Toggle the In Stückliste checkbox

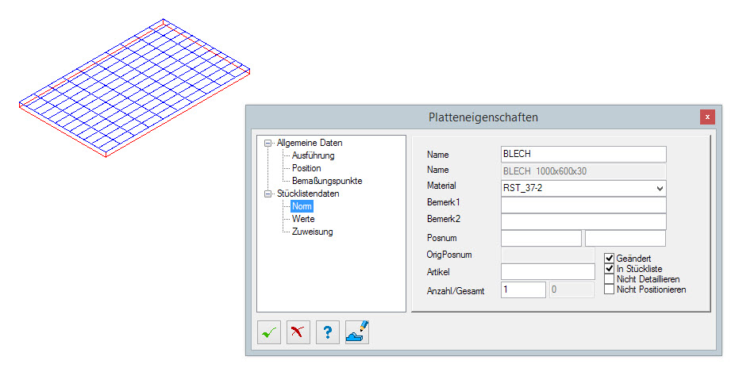click(609, 269)
